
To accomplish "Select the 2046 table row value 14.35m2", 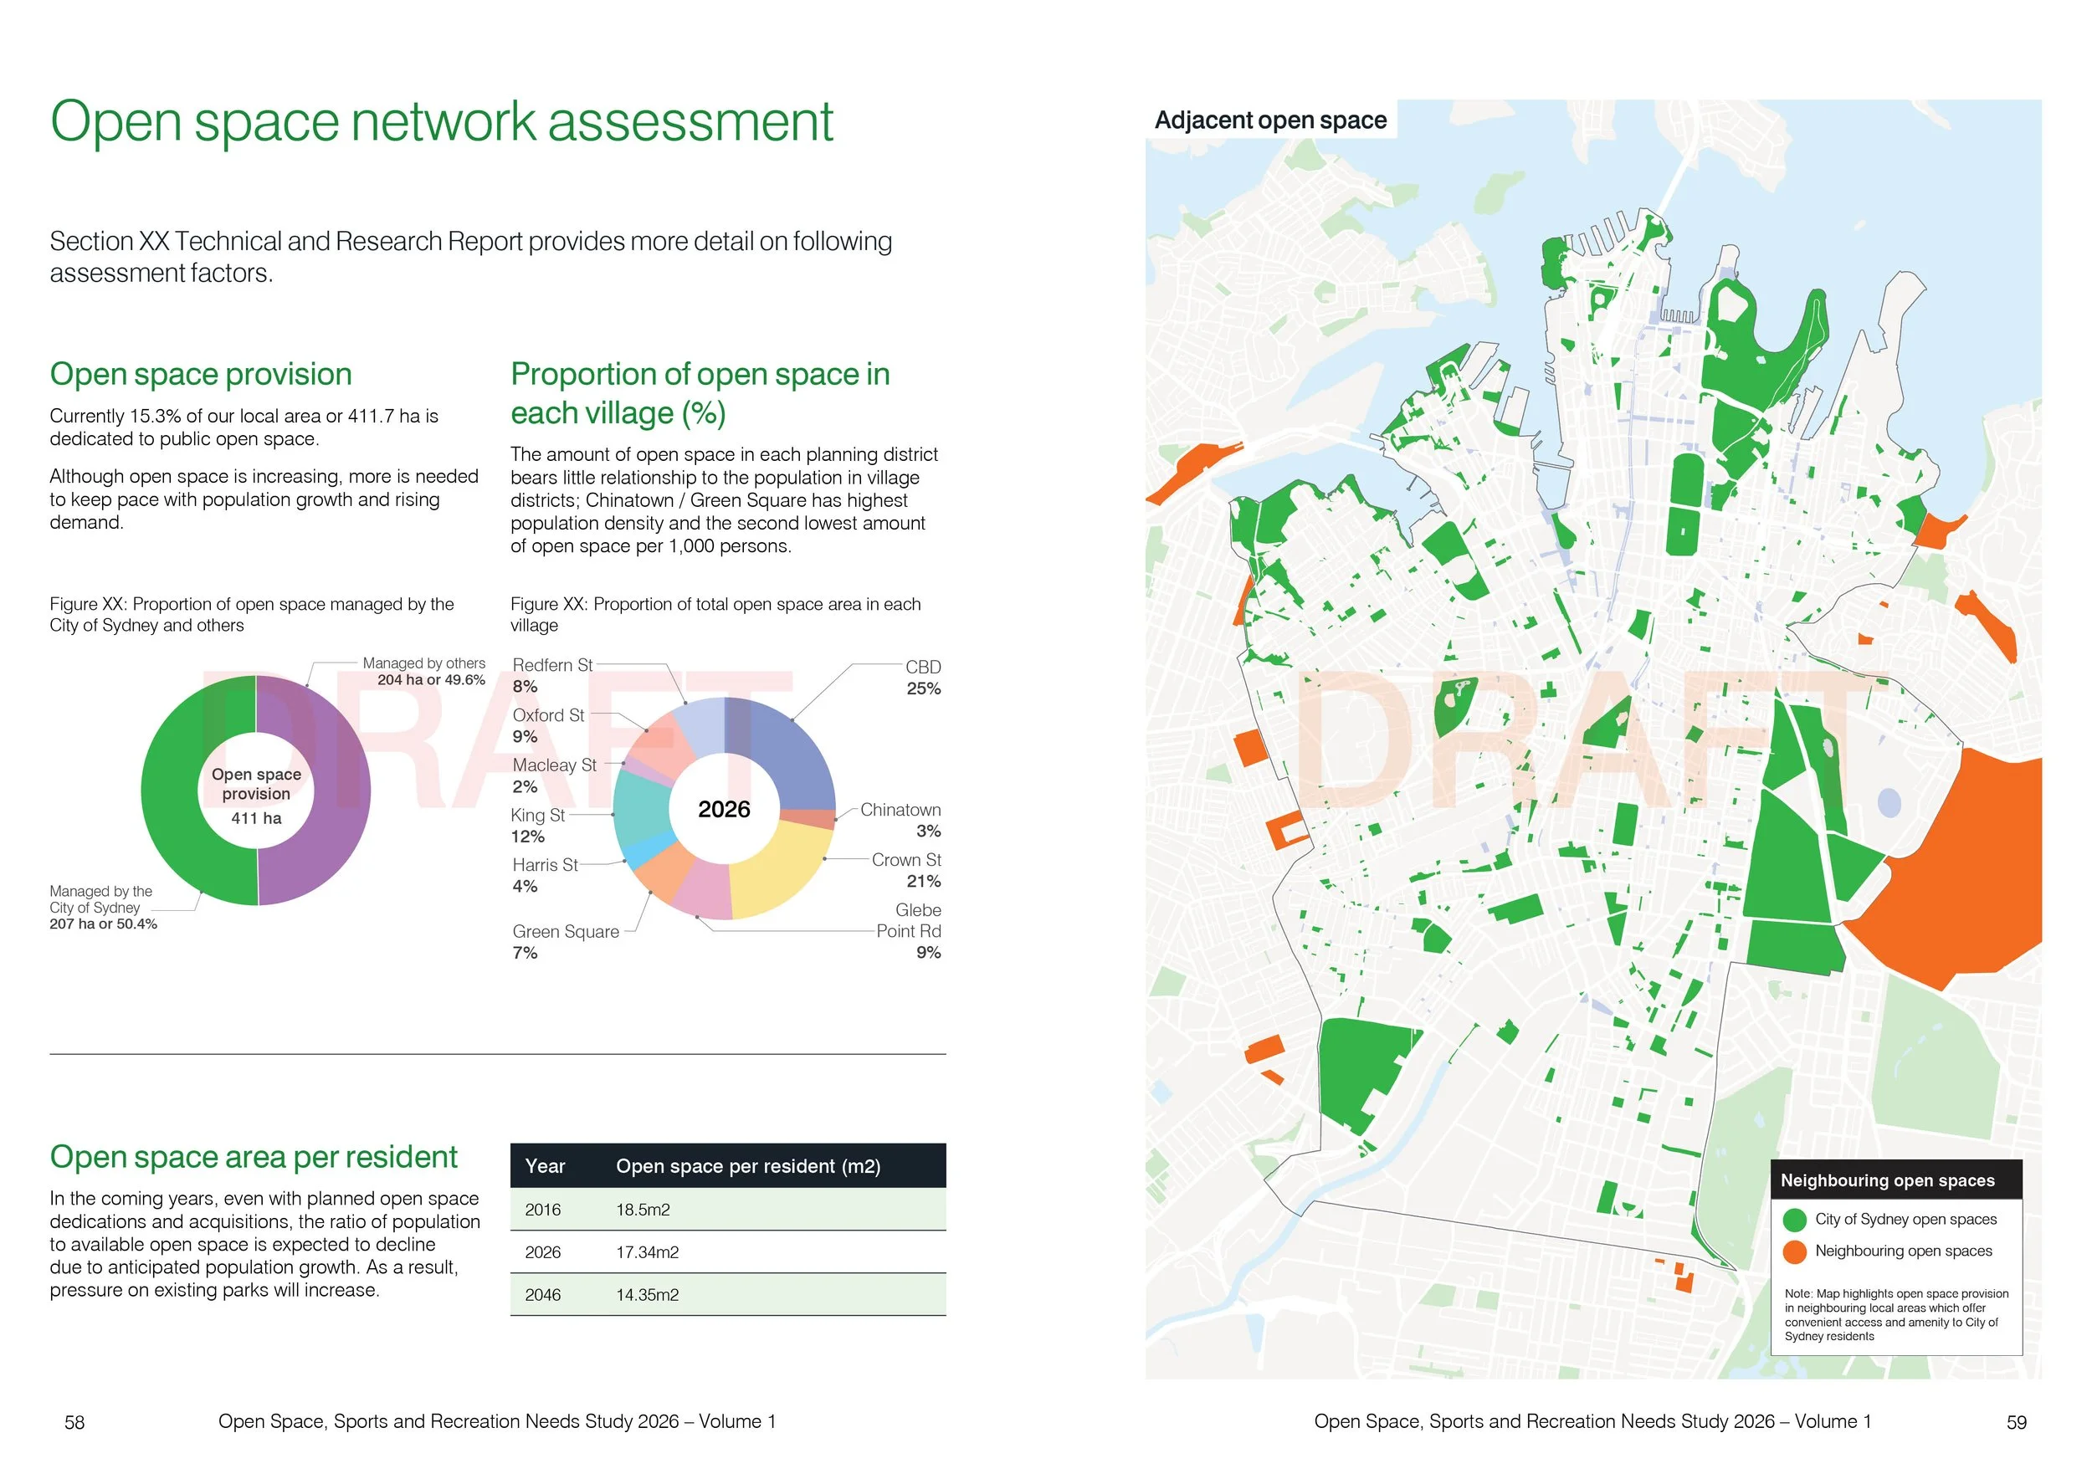I will 647,1294.
